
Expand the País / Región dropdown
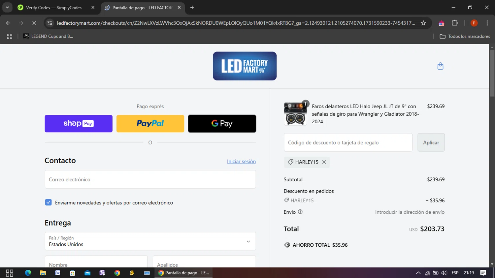coord(150,241)
